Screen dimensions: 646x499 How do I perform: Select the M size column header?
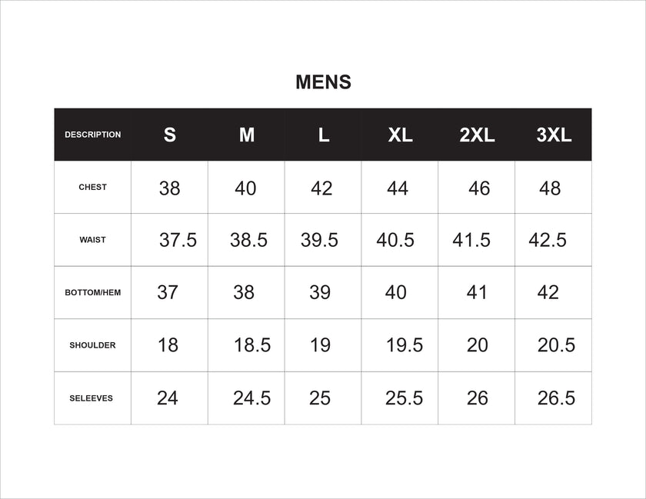click(247, 135)
